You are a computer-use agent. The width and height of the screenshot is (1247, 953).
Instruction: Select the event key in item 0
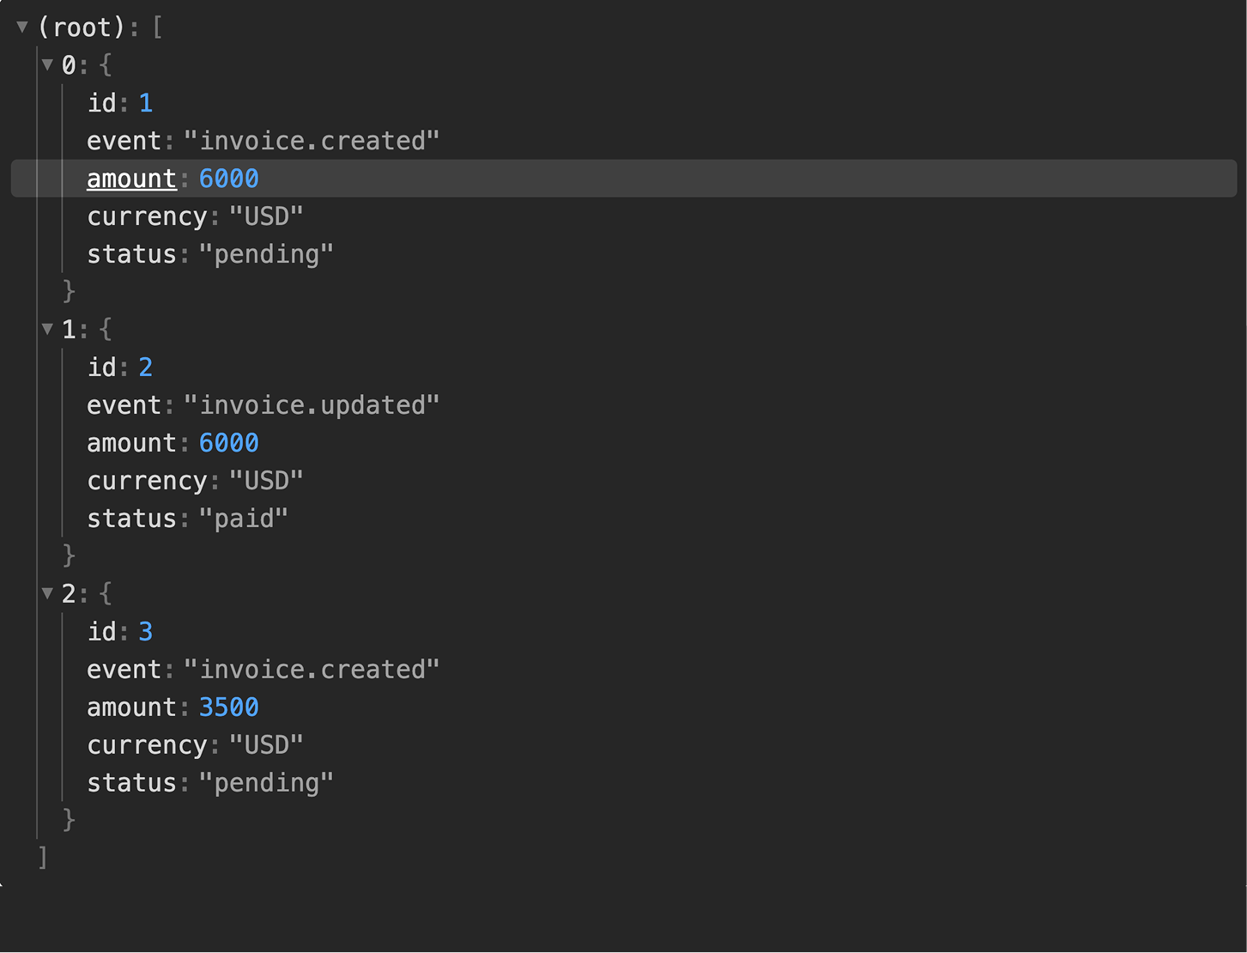pyautogui.click(x=124, y=141)
